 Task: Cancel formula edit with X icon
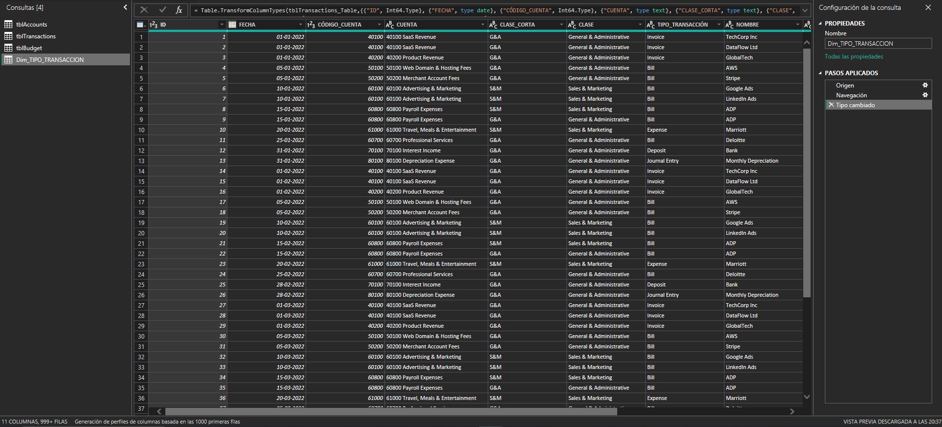point(144,10)
